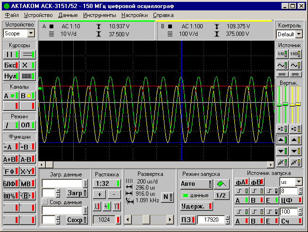This screenshot has width=308, height=232.
Task: Click the Авто trigger mode button
Action: (x=197, y=184)
